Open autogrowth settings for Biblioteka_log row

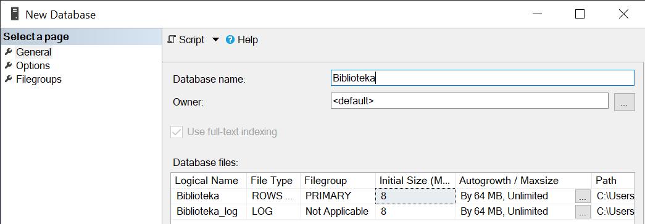click(x=583, y=212)
